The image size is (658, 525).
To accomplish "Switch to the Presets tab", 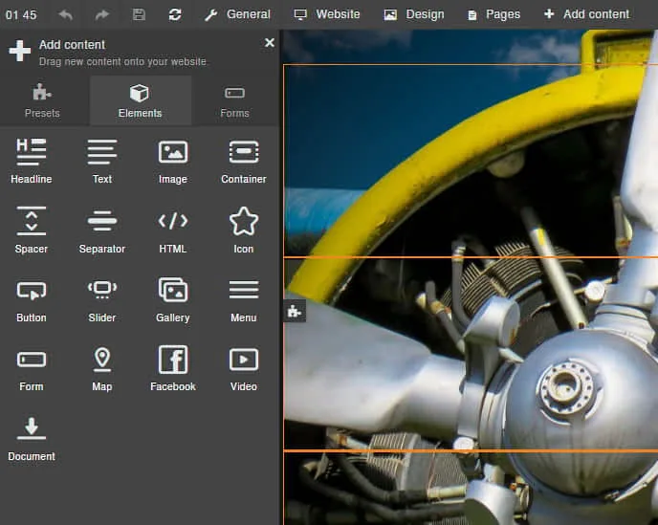I will [42, 100].
